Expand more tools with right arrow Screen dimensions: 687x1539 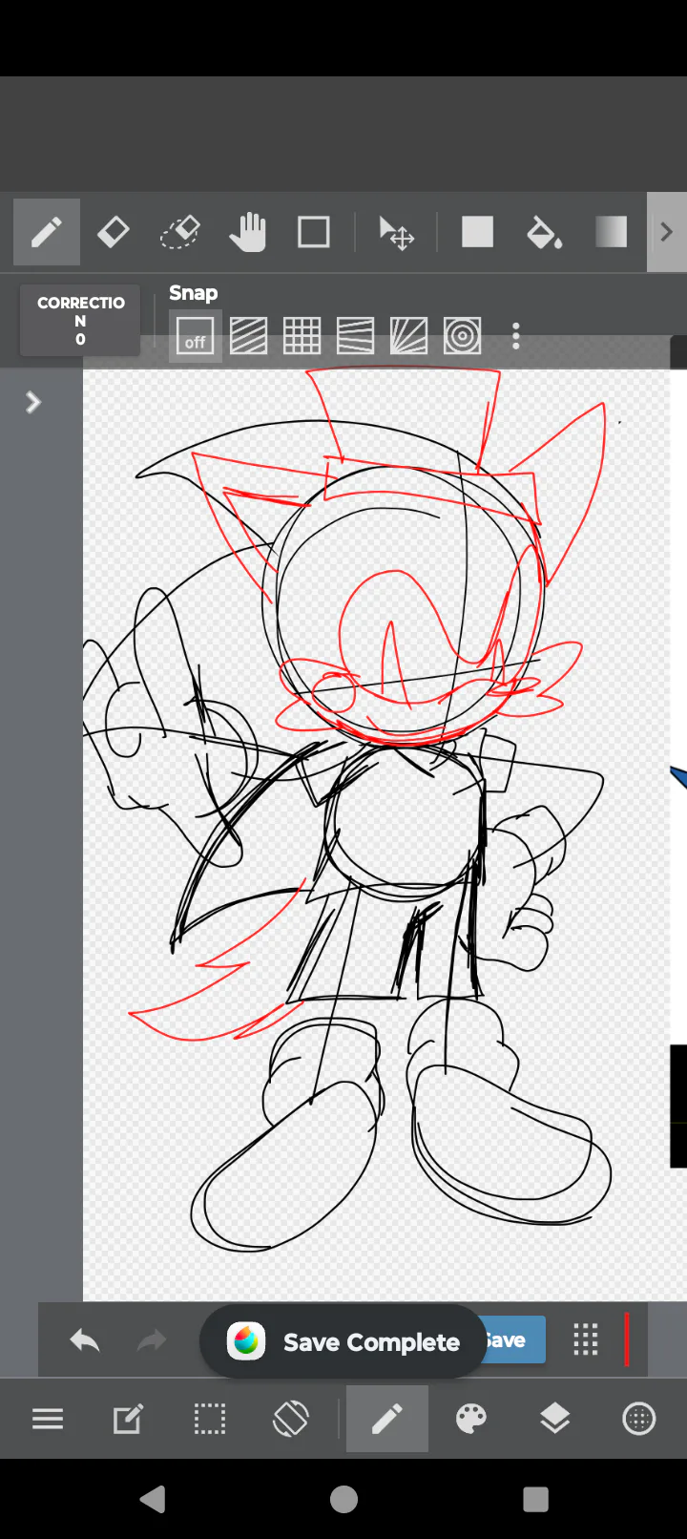[x=667, y=232]
